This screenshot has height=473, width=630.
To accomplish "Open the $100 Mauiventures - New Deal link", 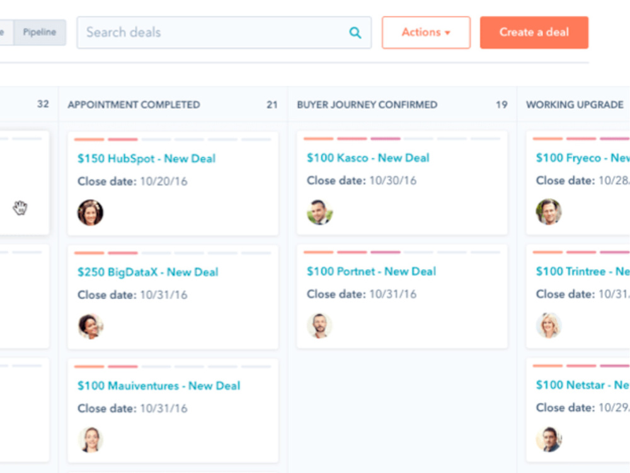I will [x=159, y=386].
